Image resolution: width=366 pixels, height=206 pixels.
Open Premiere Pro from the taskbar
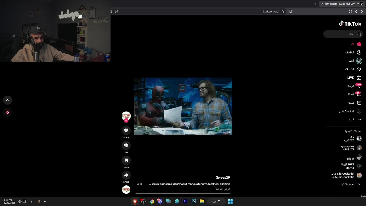185,201
